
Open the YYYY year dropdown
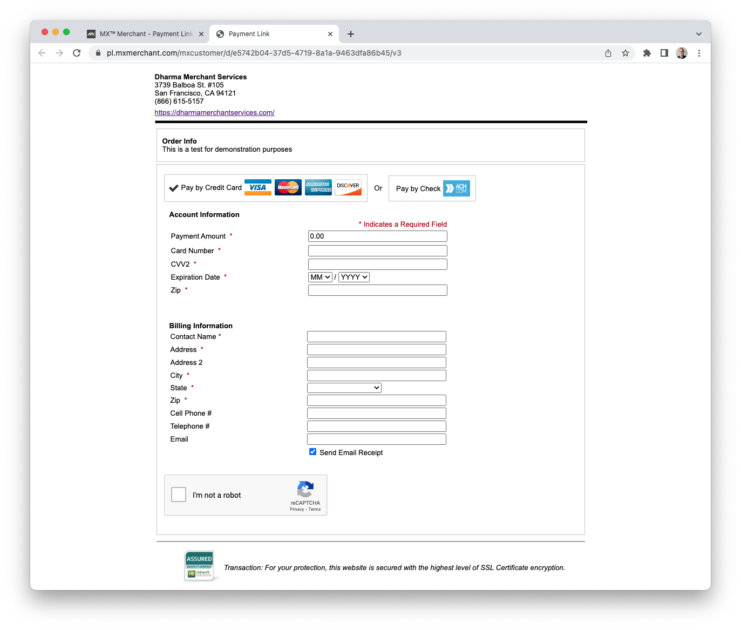(x=354, y=277)
